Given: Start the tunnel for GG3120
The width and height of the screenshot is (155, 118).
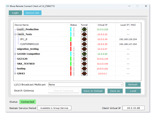Looking at the screenshot, I should tap(84, 59).
